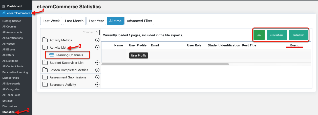318x115 pixels.
Task: Click the Scorecard Activity label
Action: tap(63, 84)
